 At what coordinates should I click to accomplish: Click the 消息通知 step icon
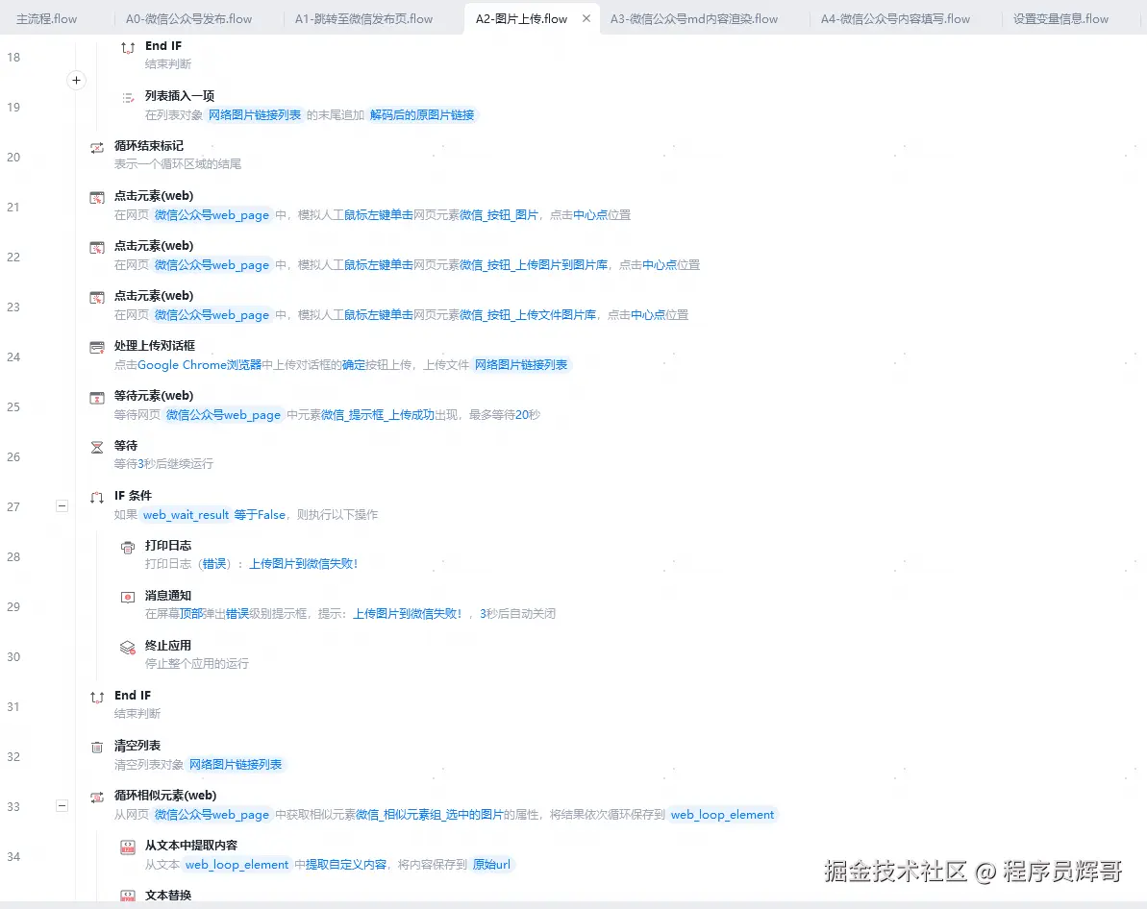pyautogui.click(x=127, y=598)
